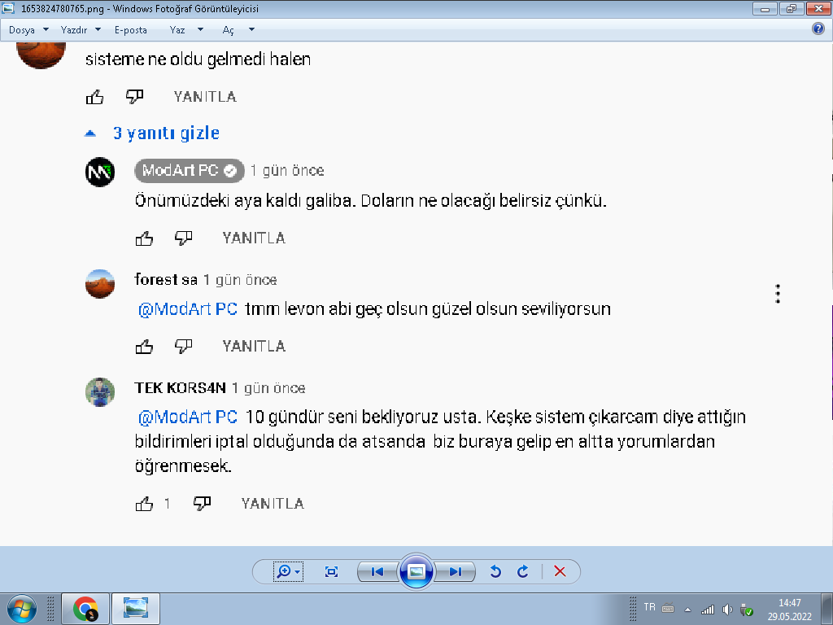Click the E-posta menu item
Image resolution: width=833 pixels, height=625 pixels.
131,30
